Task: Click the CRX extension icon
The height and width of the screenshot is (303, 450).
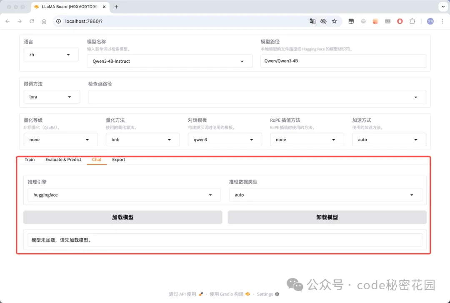Action: point(388,21)
